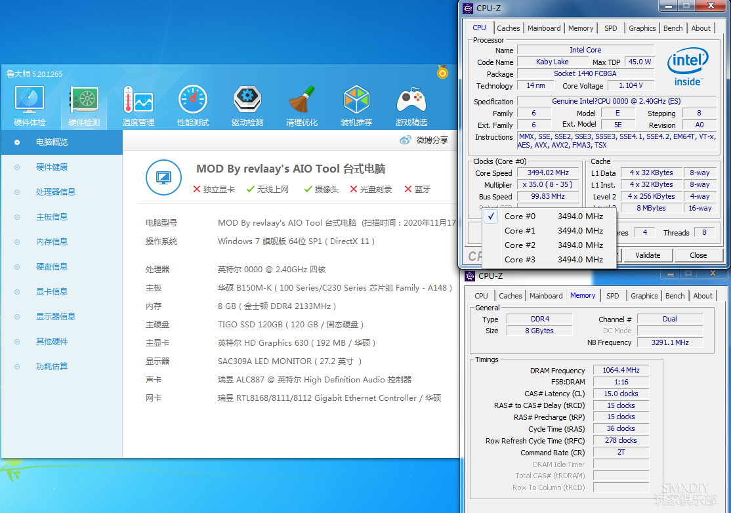Switch to Caches tab in top CPU-Z

coord(508,28)
